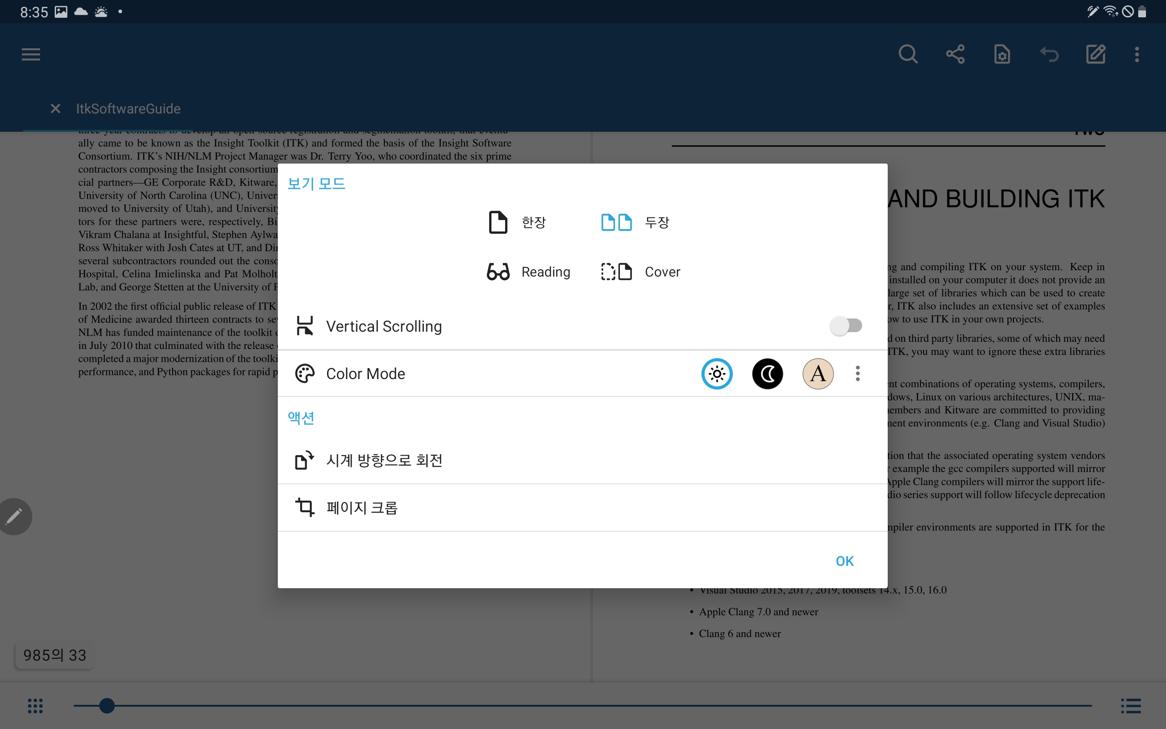The height and width of the screenshot is (729, 1166).
Task: Select 시계 방향으로 회전 rotate option
Action: (384, 461)
